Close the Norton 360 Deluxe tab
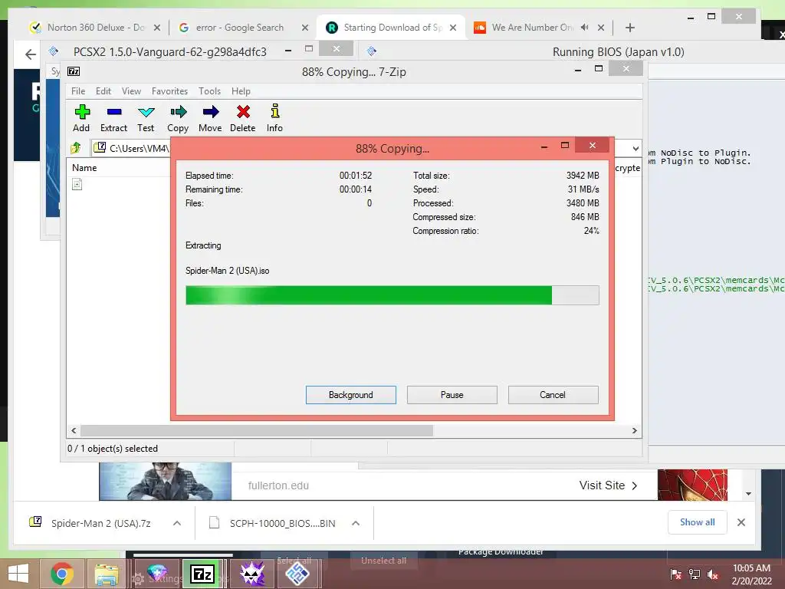This screenshot has width=785, height=589. point(156,28)
